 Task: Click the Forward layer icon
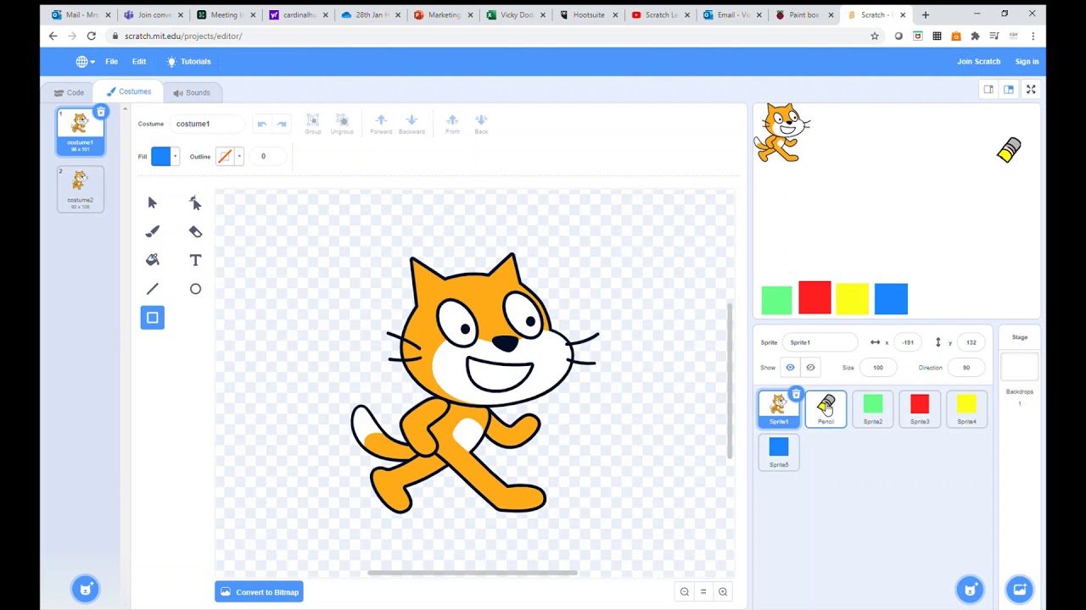coord(381,124)
